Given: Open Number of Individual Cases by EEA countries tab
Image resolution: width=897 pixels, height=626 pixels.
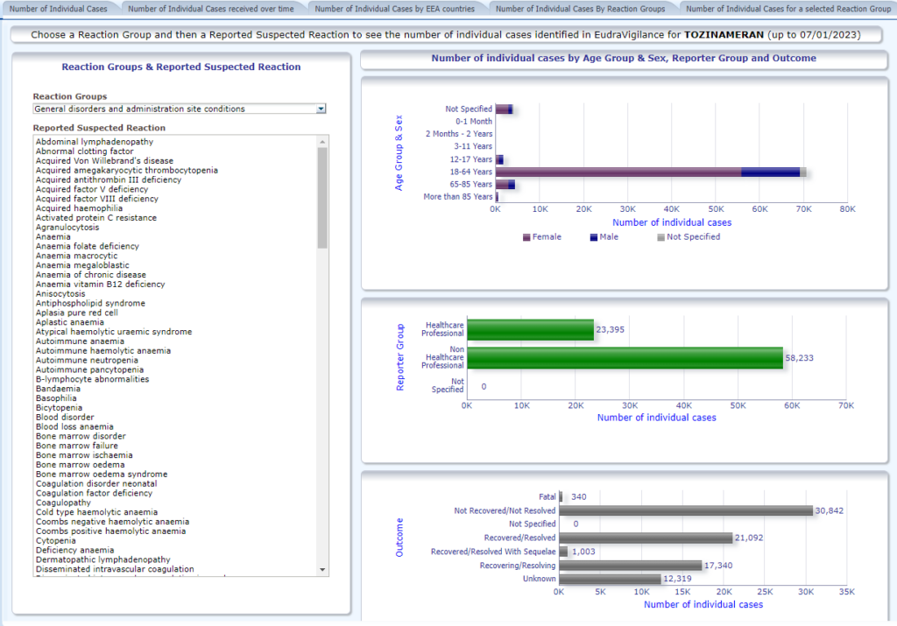Looking at the screenshot, I should coord(394,9).
